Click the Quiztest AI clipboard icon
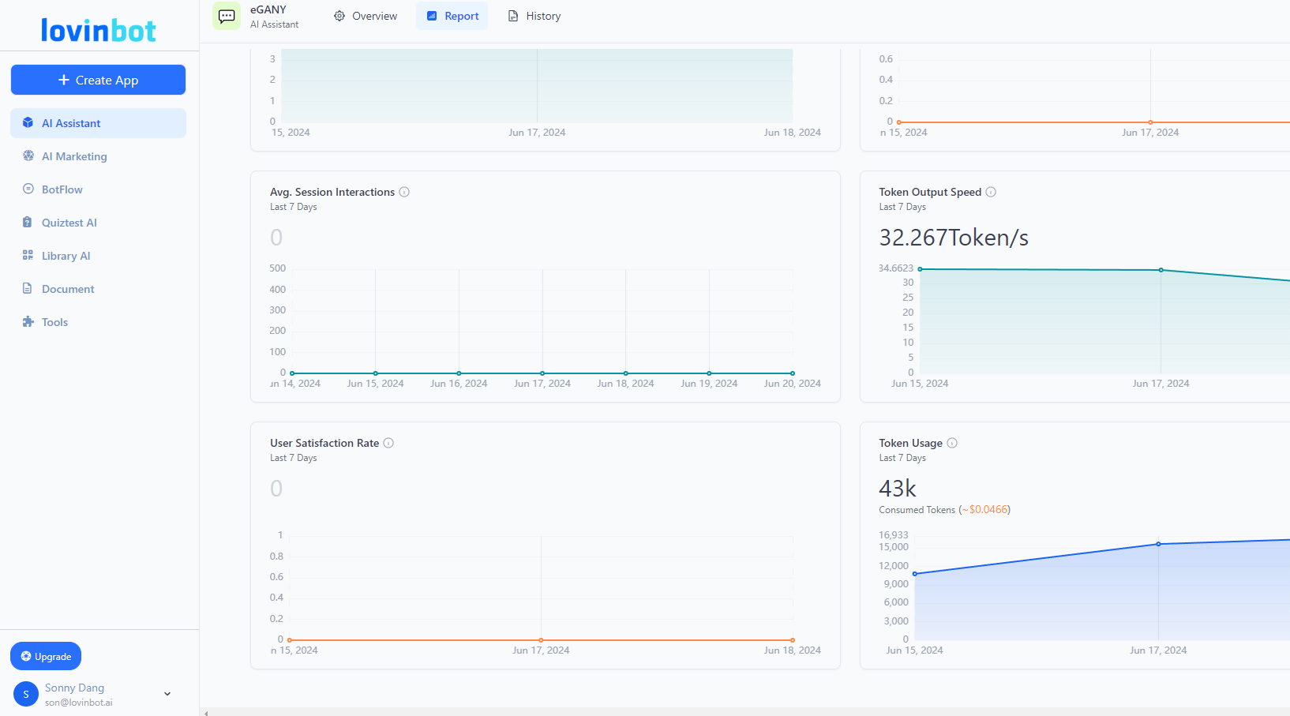 coord(28,222)
